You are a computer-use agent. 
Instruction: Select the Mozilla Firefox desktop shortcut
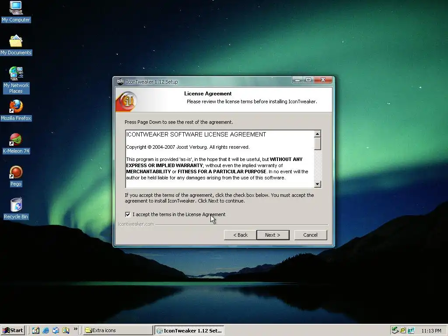point(16,110)
